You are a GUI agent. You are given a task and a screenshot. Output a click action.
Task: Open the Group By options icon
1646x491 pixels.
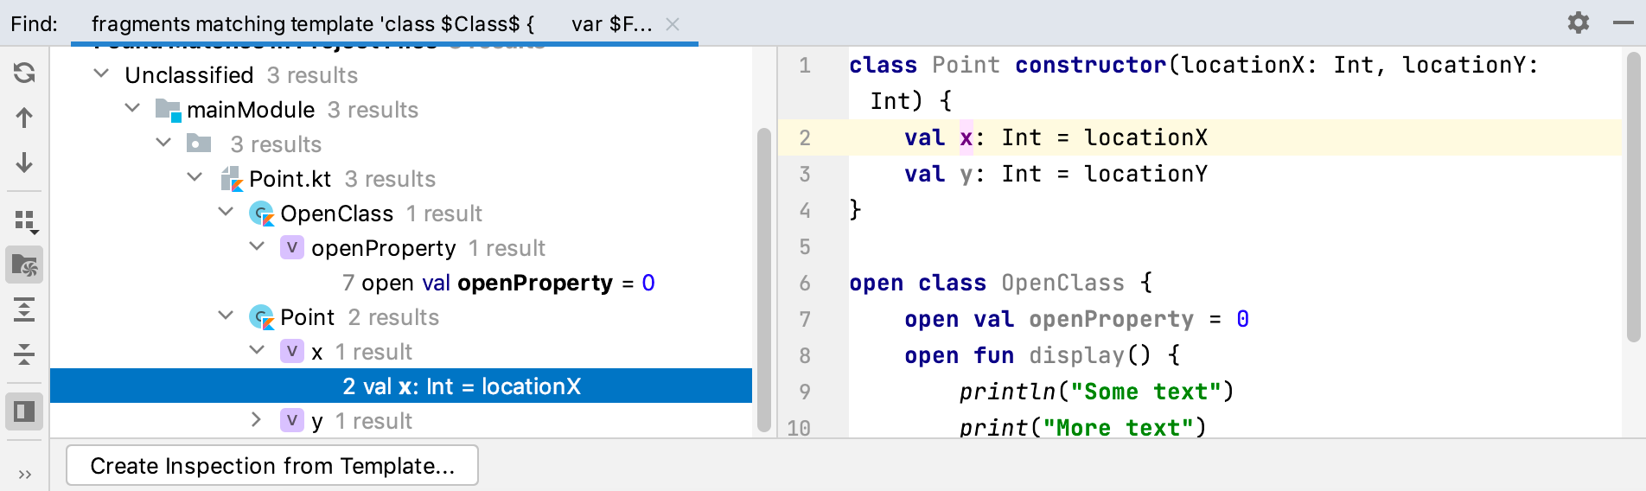click(25, 221)
